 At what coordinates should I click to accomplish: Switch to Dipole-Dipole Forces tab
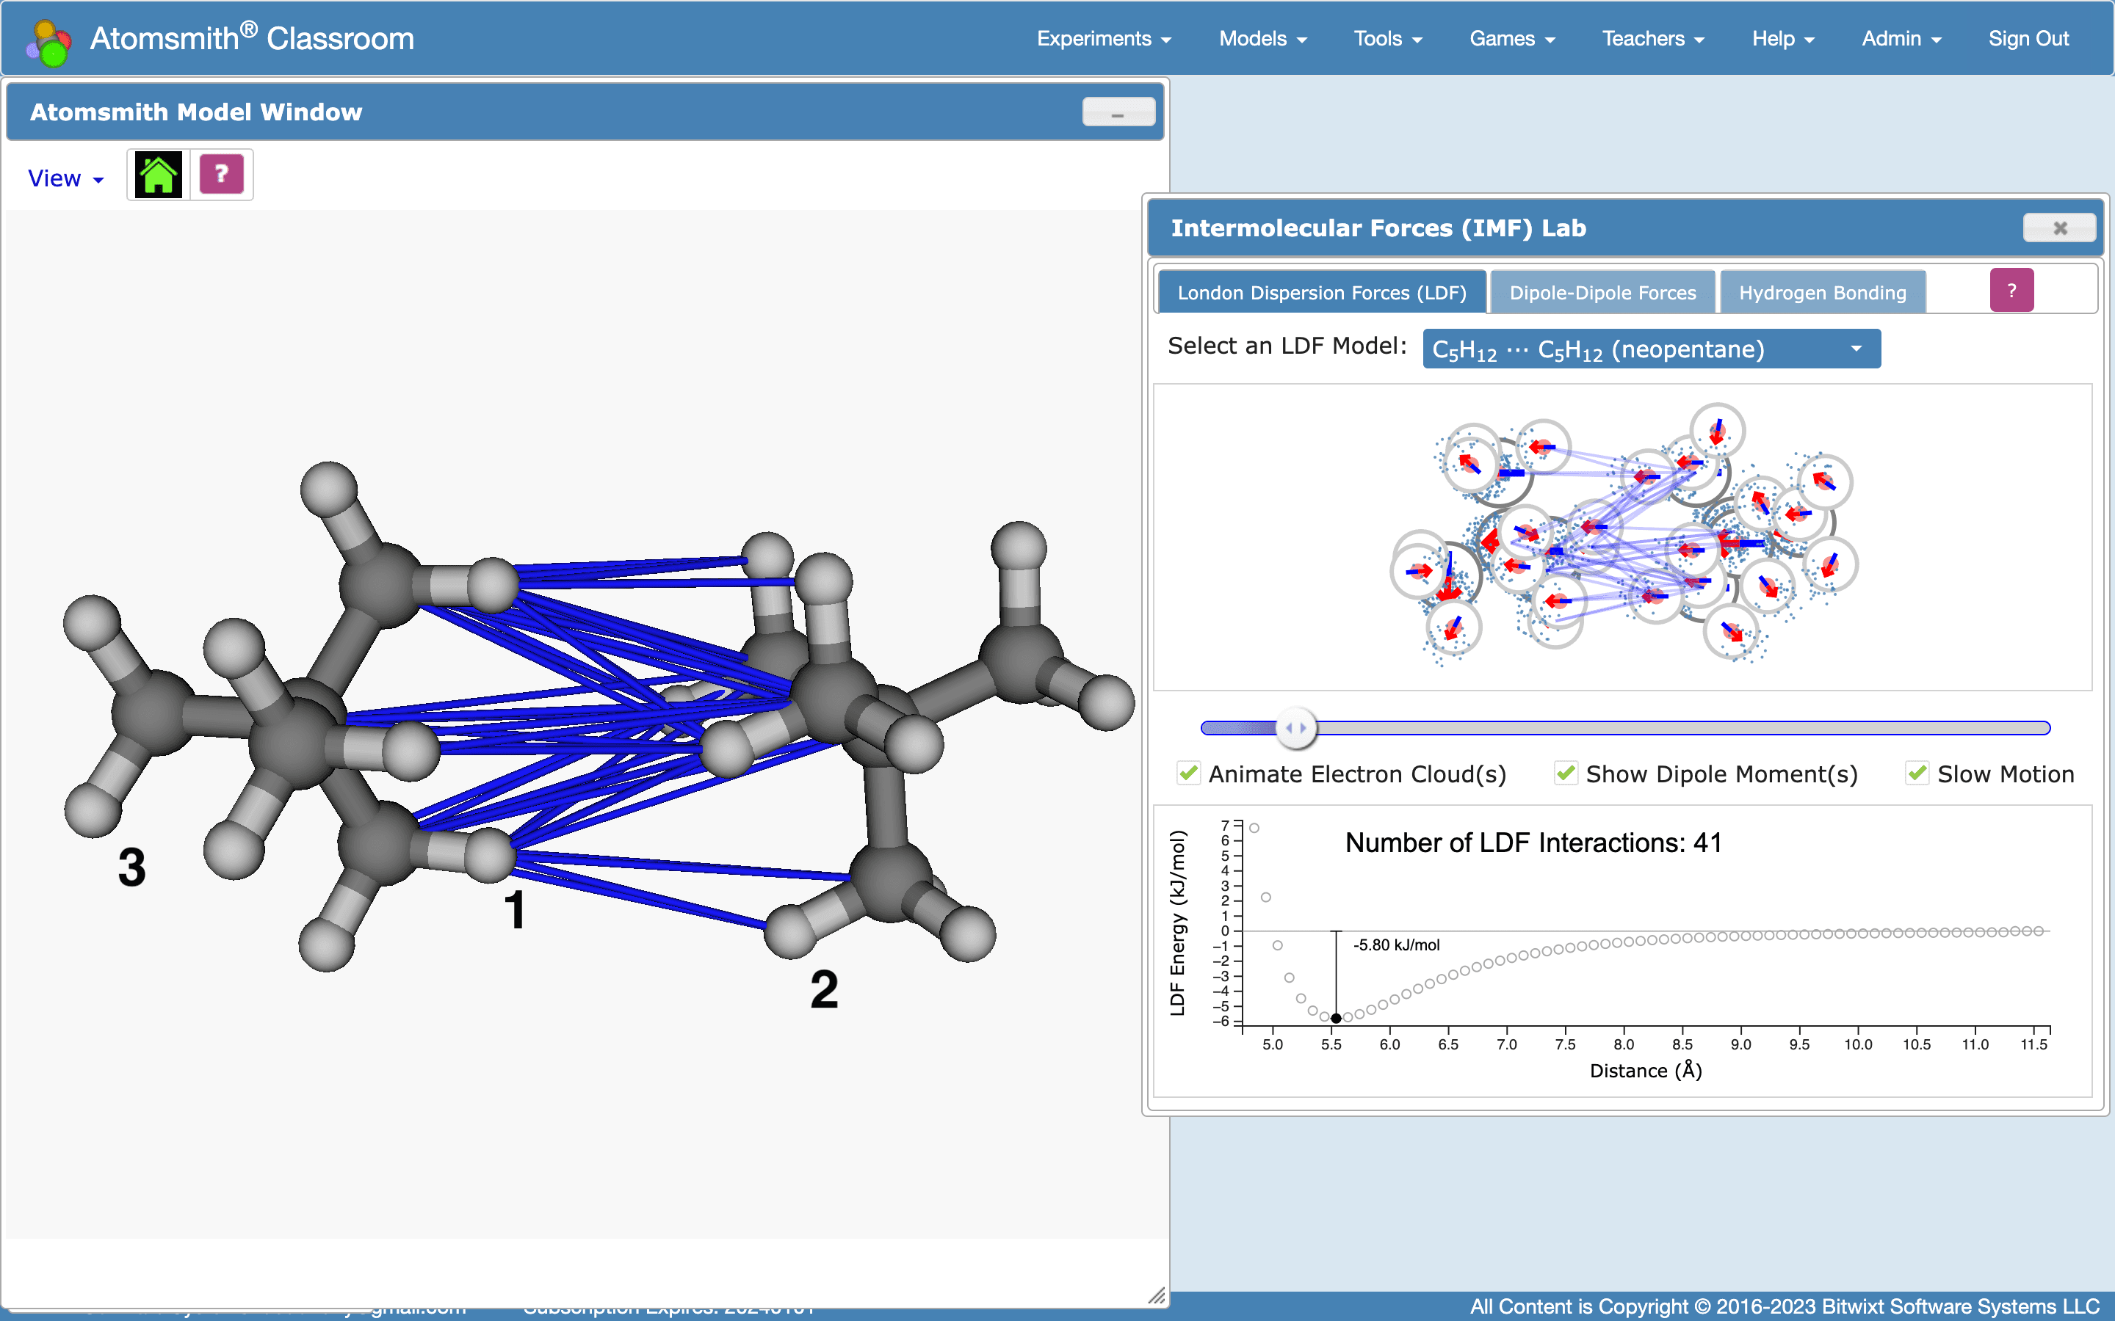(1602, 292)
